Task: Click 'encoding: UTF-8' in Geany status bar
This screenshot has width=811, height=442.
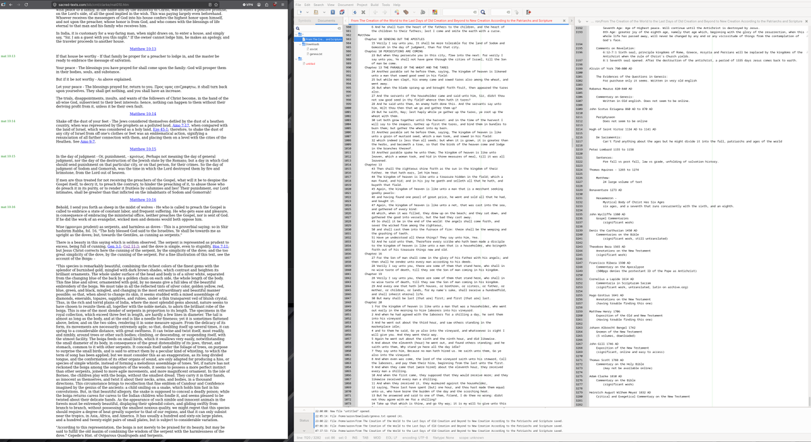Action: click(415, 437)
